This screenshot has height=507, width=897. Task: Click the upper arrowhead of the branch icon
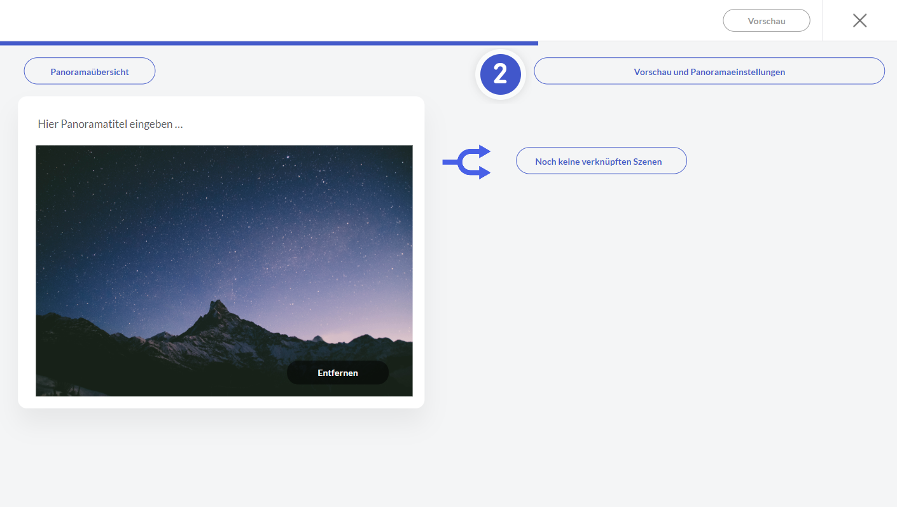pyautogui.click(x=485, y=151)
